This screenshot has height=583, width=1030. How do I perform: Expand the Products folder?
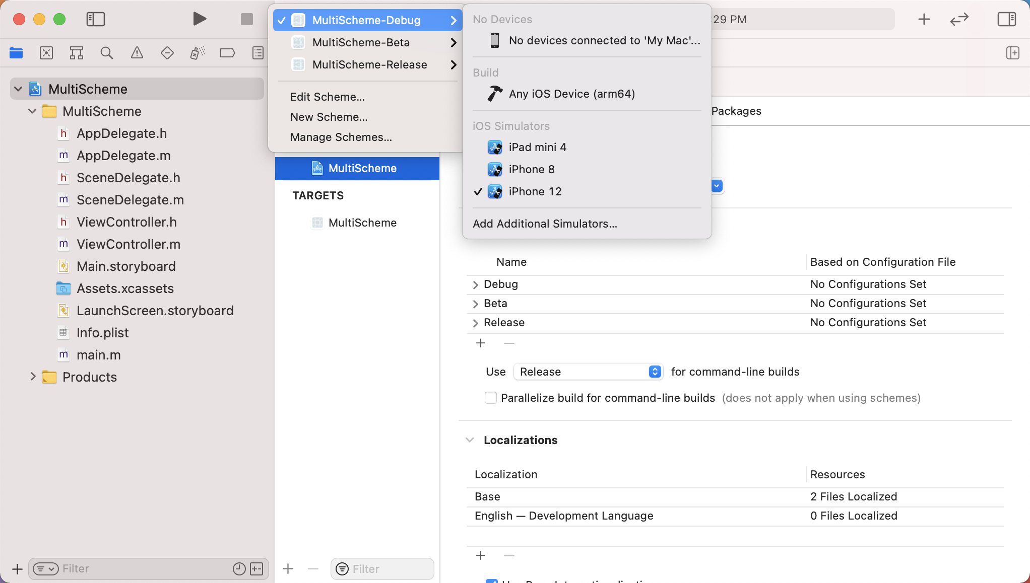point(33,377)
